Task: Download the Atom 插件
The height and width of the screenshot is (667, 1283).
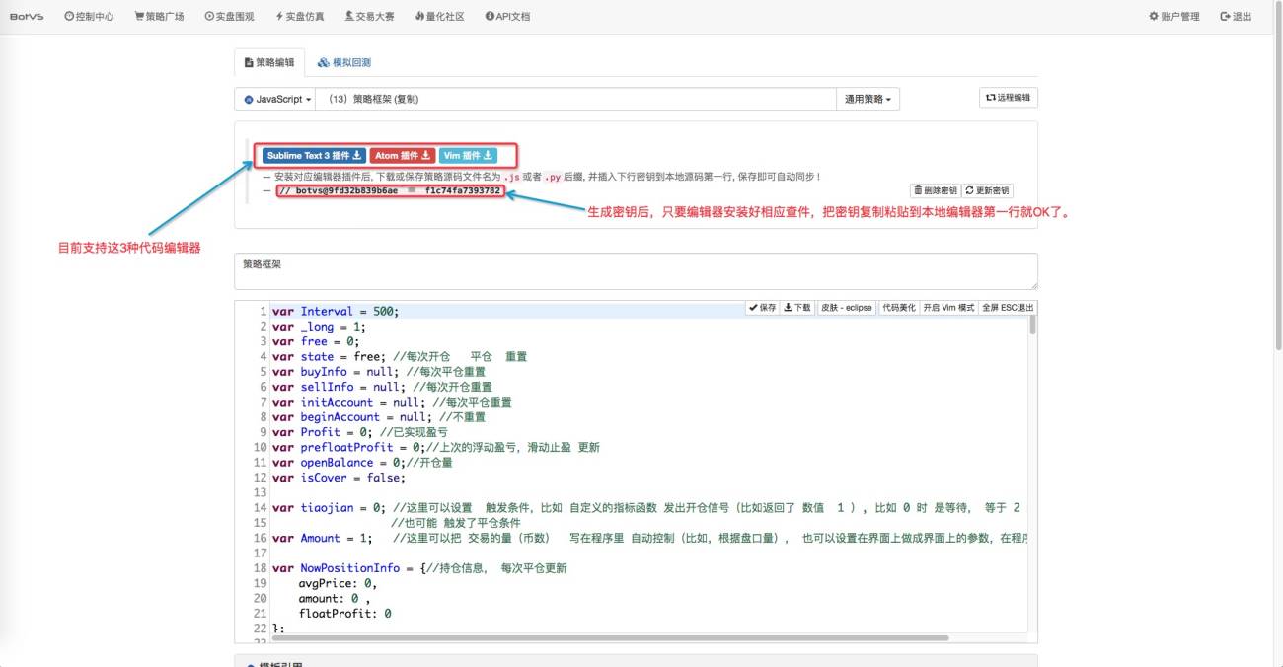Action: tap(403, 155)
